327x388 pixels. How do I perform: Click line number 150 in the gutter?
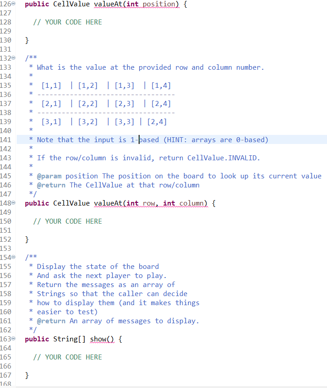(x=6, y=221)
